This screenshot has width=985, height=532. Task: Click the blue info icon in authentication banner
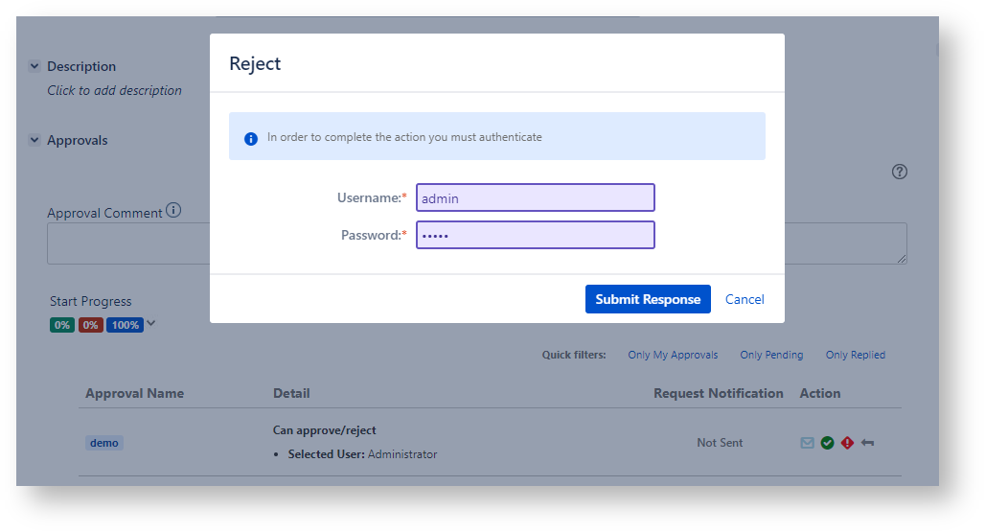(x=251, y=138)
